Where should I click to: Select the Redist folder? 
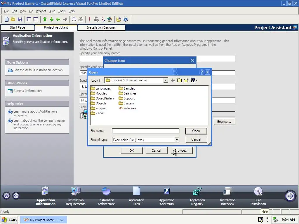click(98, 113)
